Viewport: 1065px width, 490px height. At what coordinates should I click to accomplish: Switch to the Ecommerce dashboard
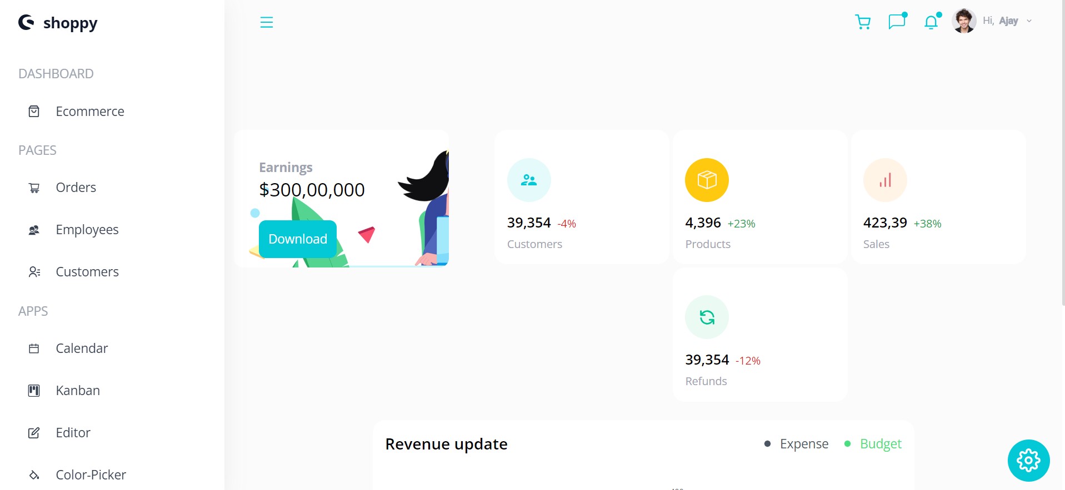(89, 111)
